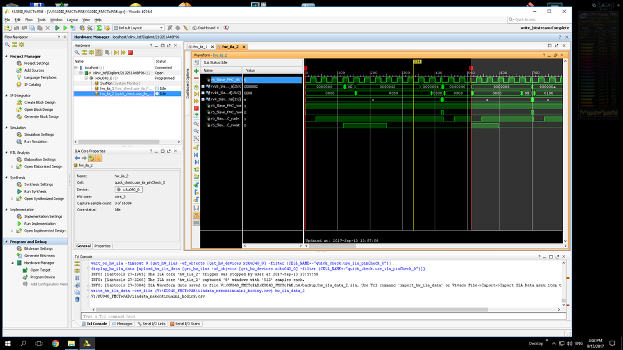The image size is (623, 350).
Task: Expand the rv26_Sla...a[25:0] bus signal
Action: [203, 86]
